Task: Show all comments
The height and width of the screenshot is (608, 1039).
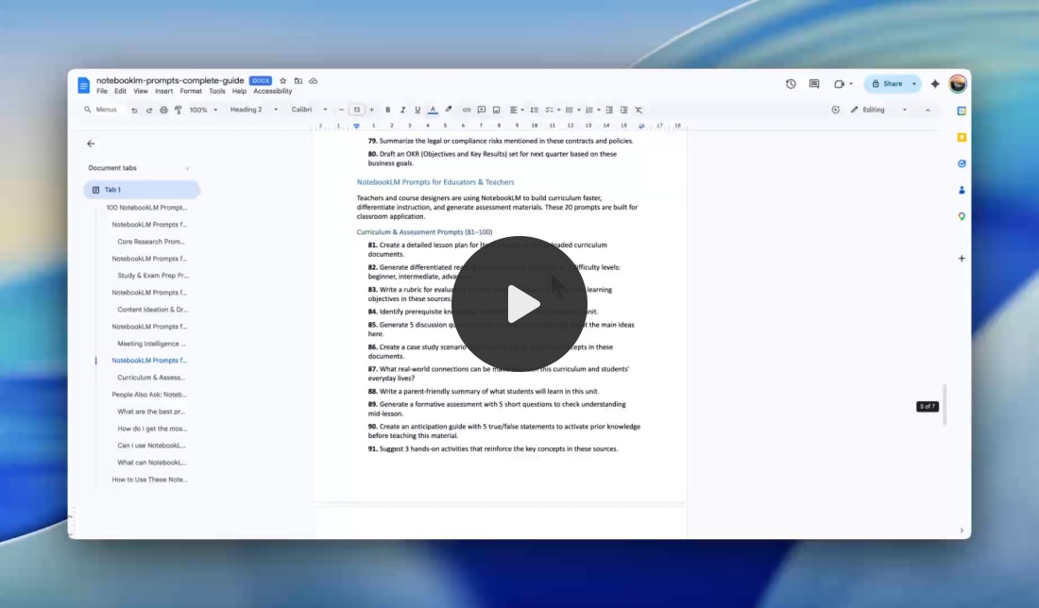Action: 813,84
